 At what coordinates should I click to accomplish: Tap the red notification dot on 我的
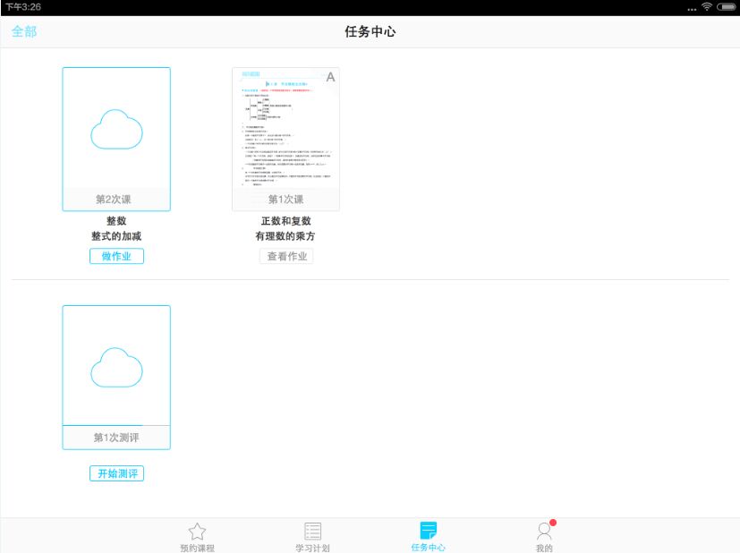(x=553, y=522)
